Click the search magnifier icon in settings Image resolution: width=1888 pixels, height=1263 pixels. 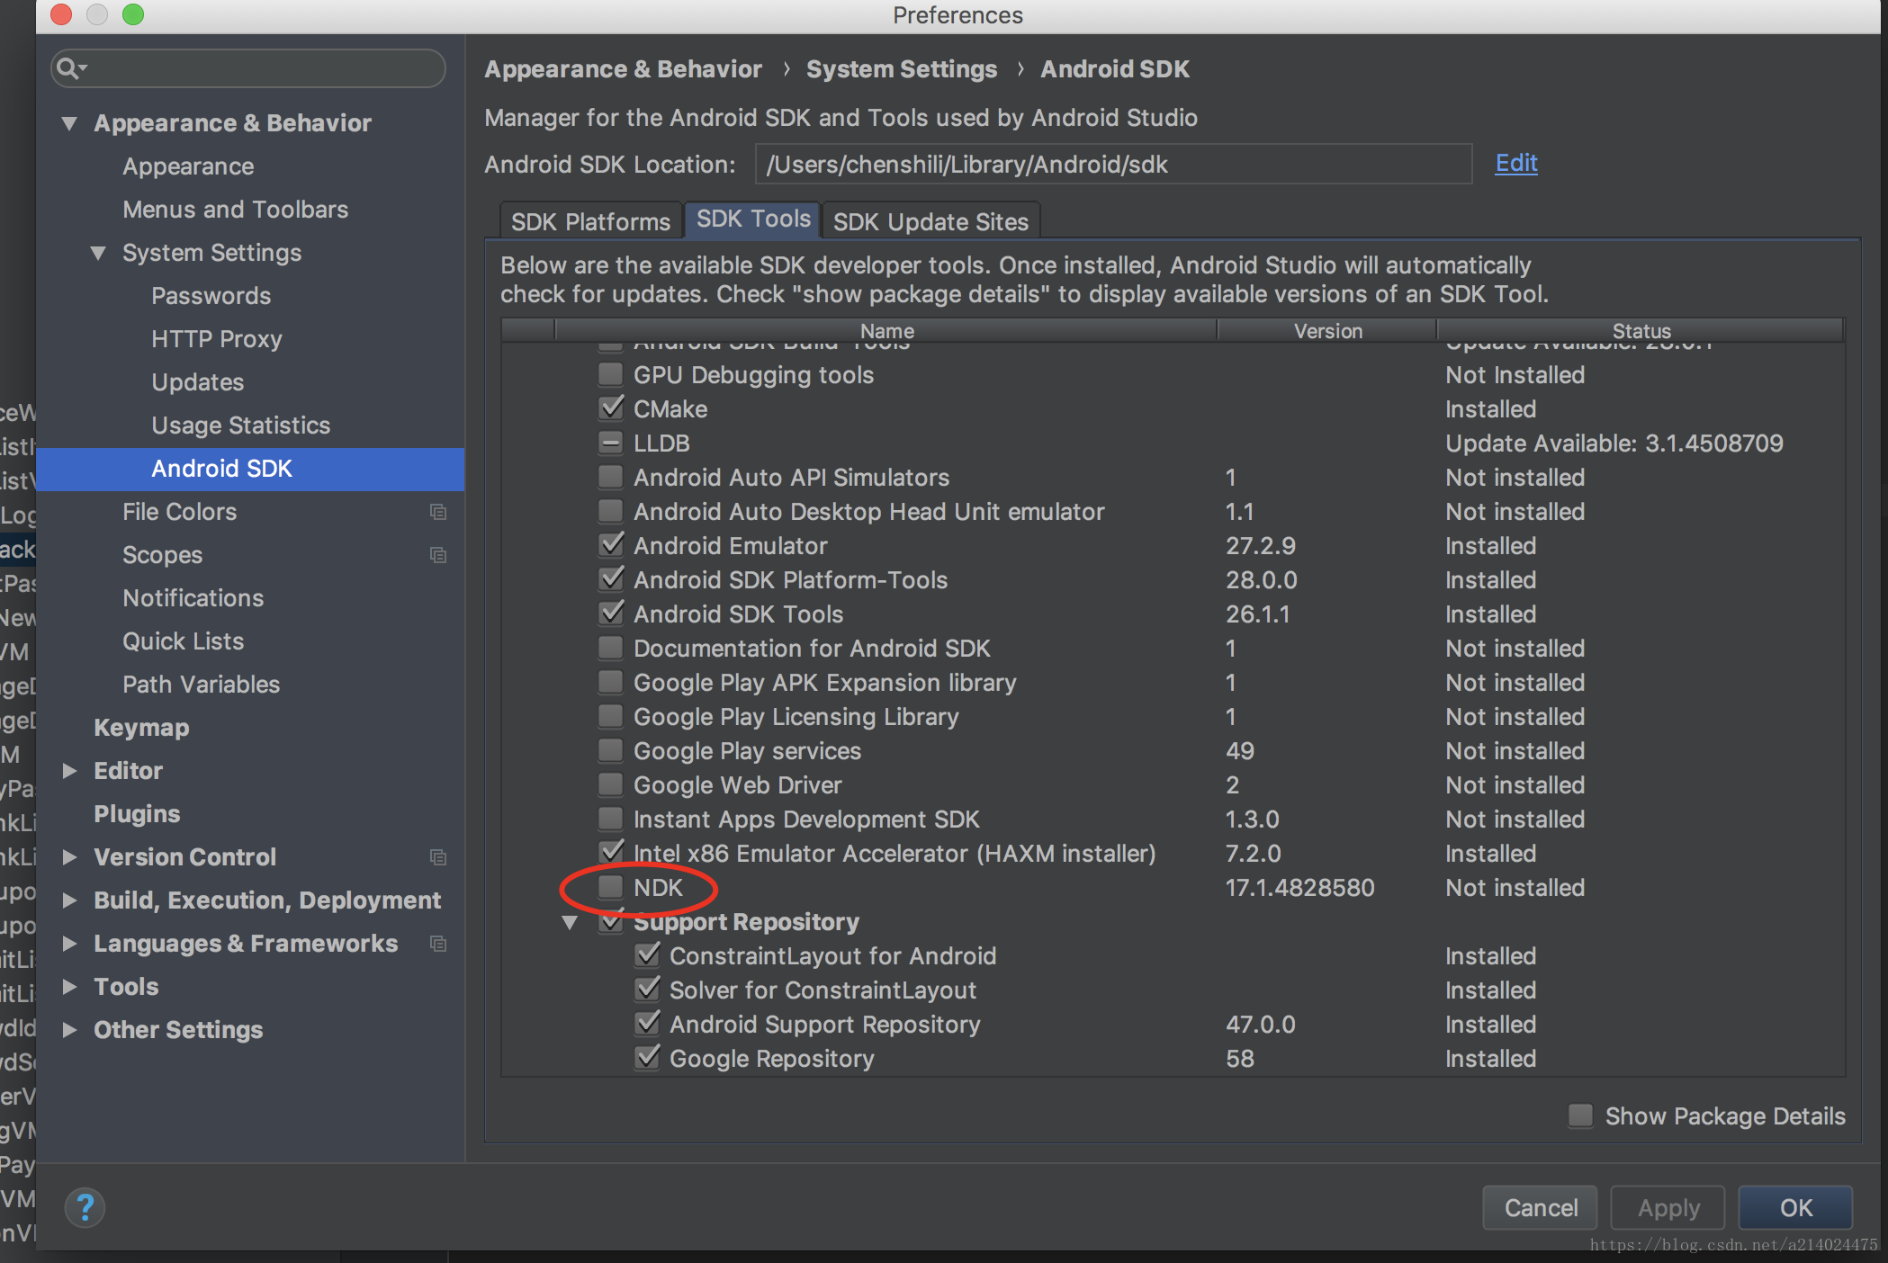point(70,68)
